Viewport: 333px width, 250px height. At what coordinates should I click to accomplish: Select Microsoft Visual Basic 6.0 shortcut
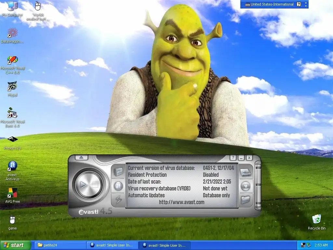(13, 118)
